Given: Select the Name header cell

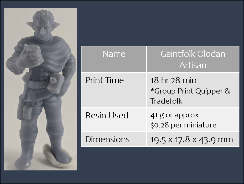Looking at the screenshot, I should pyautogui.click(x=114, y=59).
